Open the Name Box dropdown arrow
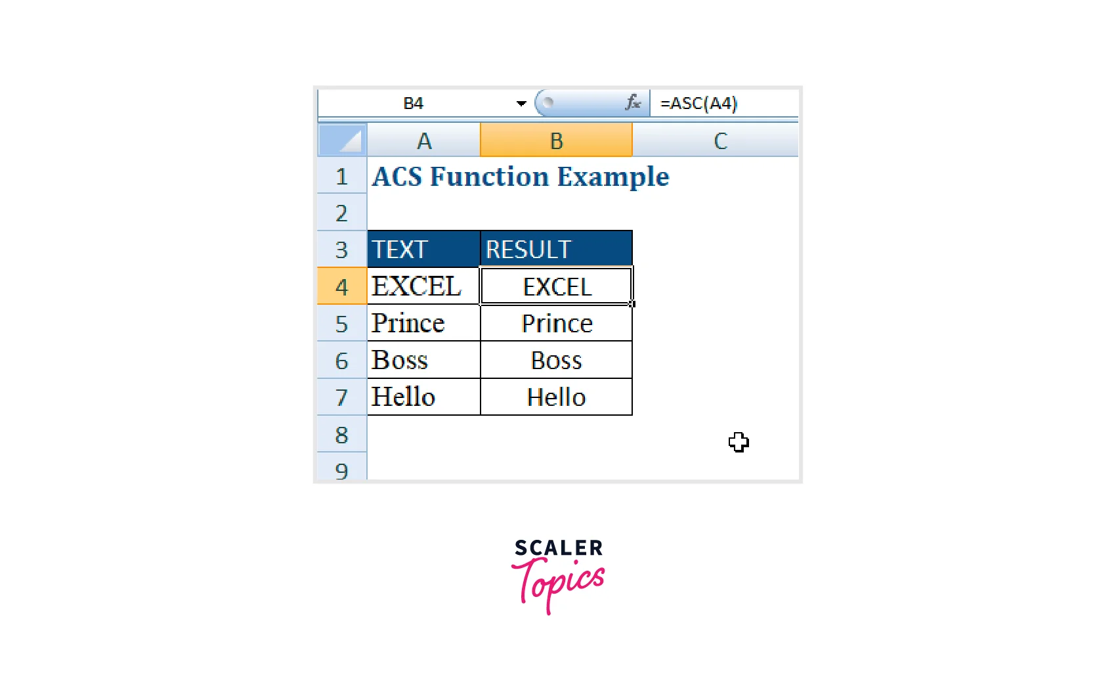The height and width of the screenshot is (683, 1116). click(x=521, y=103)
